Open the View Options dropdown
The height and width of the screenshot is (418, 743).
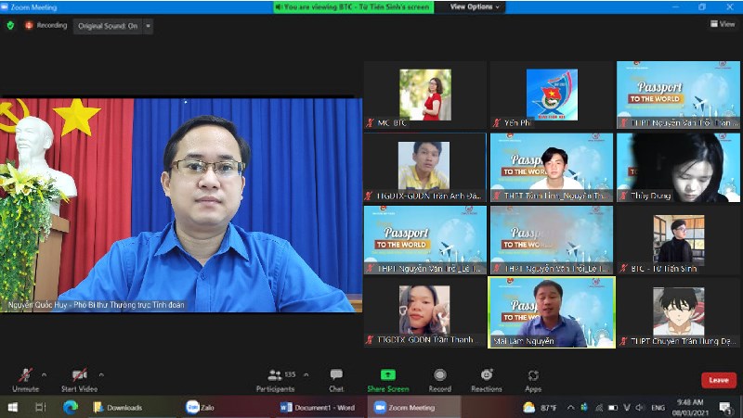[475, 6]
